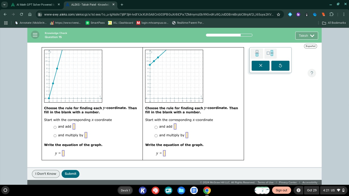The image size is (349, 196).
Task: Open the Chrome extensions puzzle icon
Action: click(332, 15)
